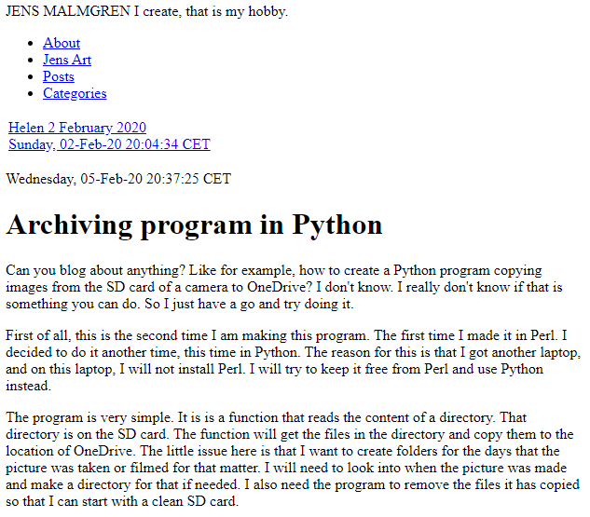Go to the Jens Art page
Image resolution: width=590 pixels, height=517 pixels.
pos(67,60)
